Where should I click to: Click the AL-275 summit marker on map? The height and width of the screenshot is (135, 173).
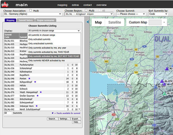click(162, 81)
